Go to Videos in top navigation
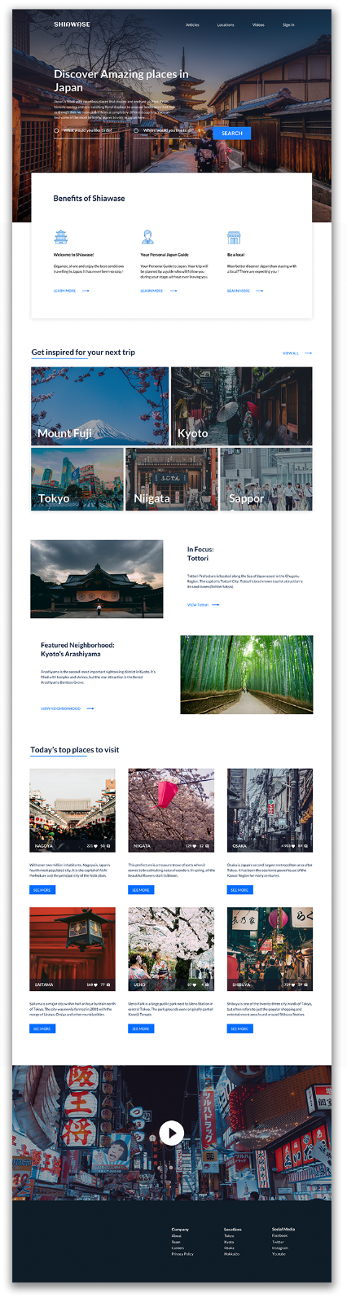Screen dimensions: 347x1298 tap(258, 25)
